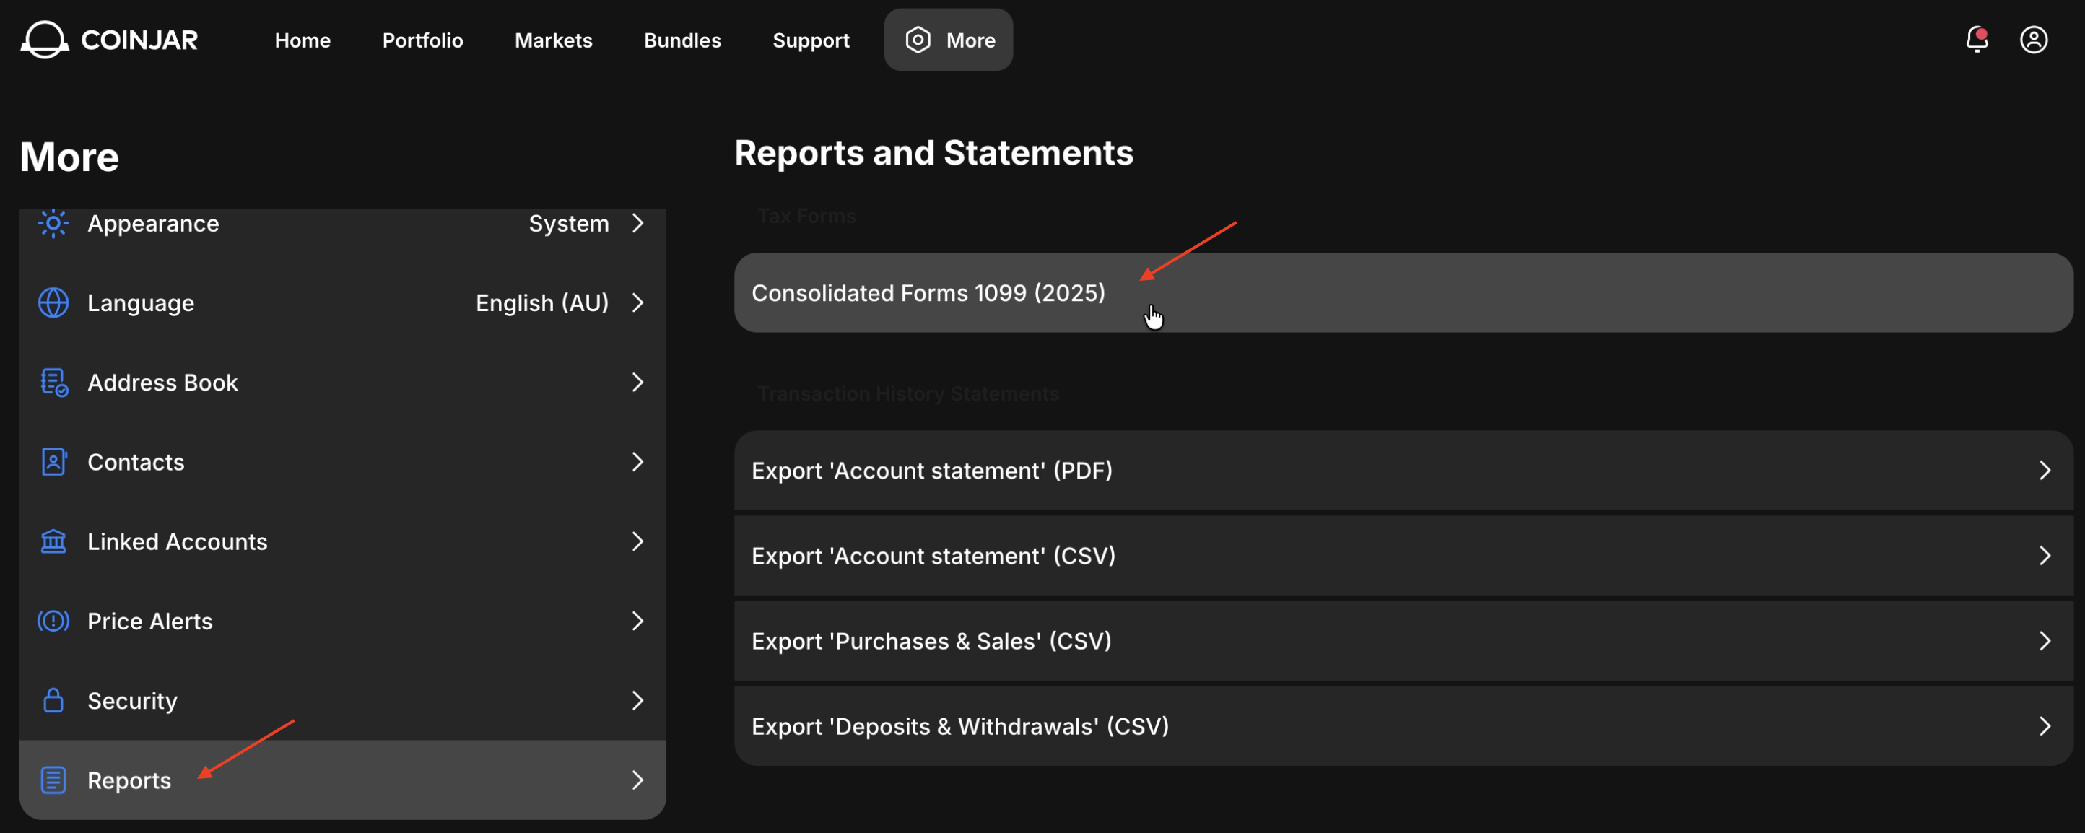Viewport: 2085px width, 833px height.
Task: Select the Appearance setting label
Action: coord(153,224)
